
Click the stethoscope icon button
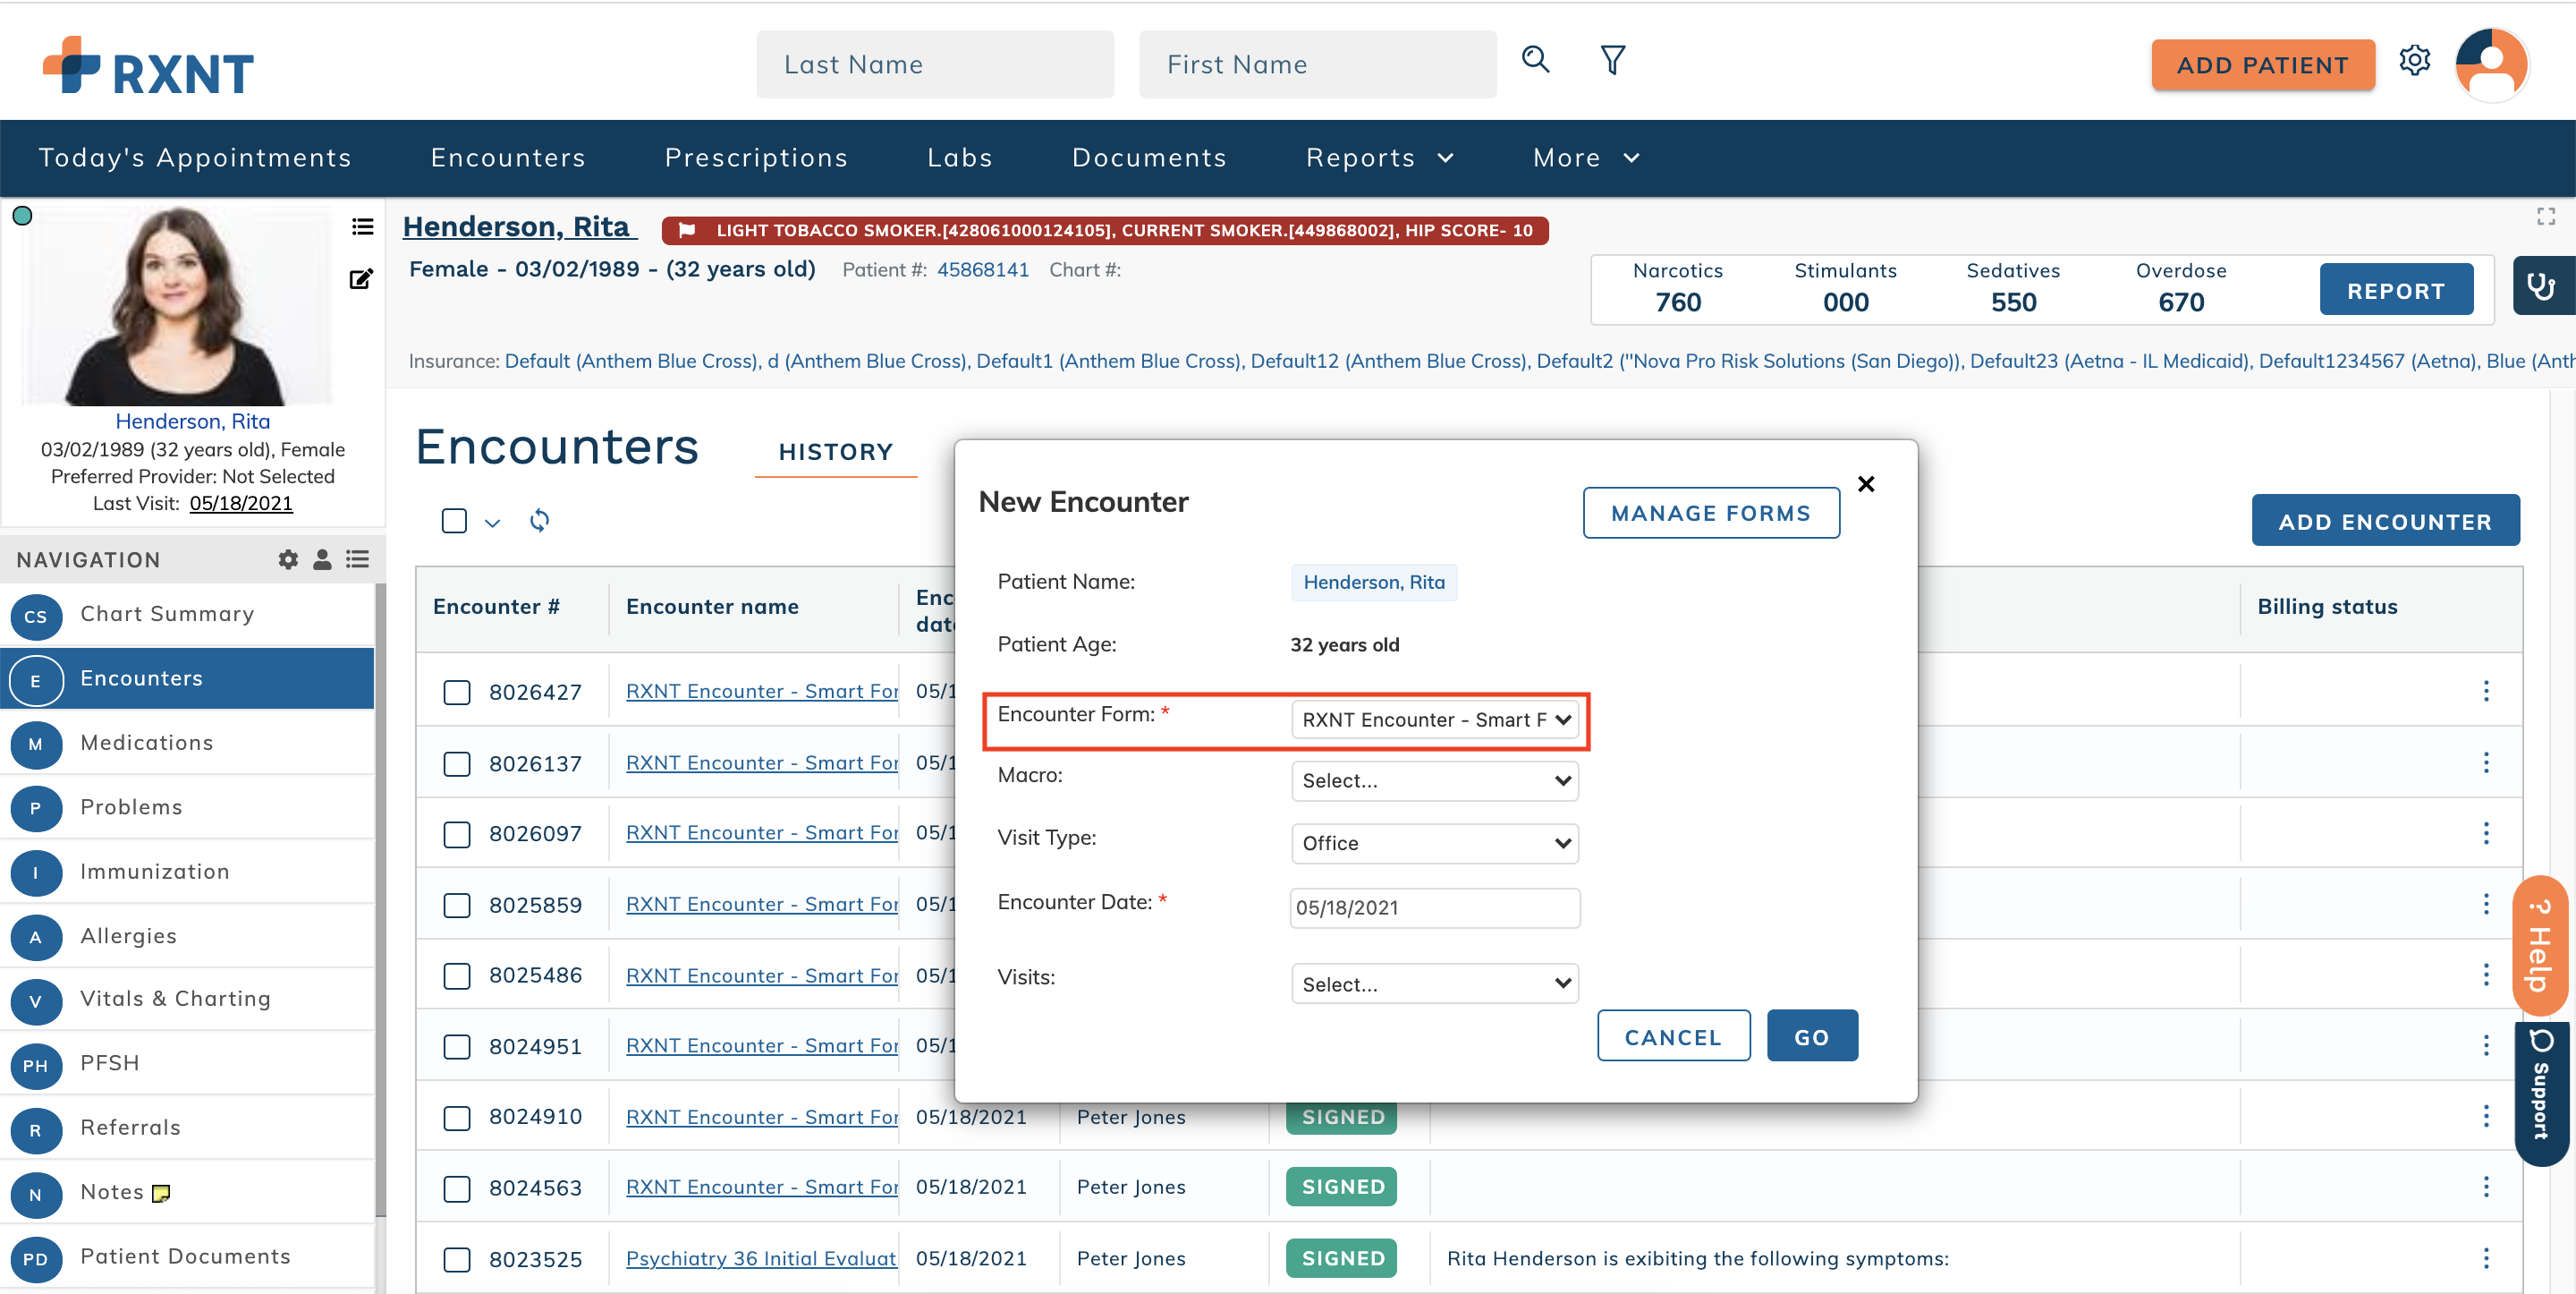[2542, 286]
